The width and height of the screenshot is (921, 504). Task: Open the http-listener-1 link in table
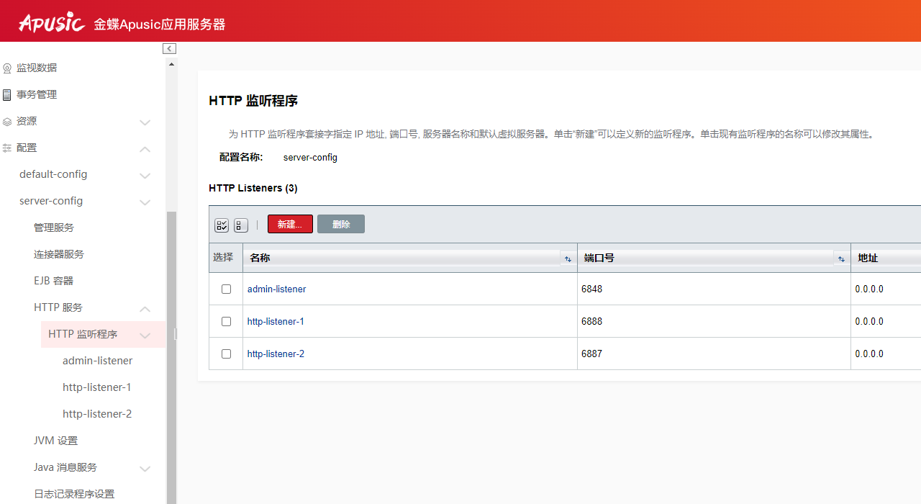(x=276, y=322)
